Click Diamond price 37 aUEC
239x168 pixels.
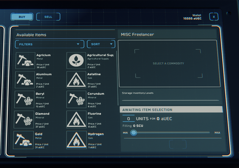coord(40,127)
